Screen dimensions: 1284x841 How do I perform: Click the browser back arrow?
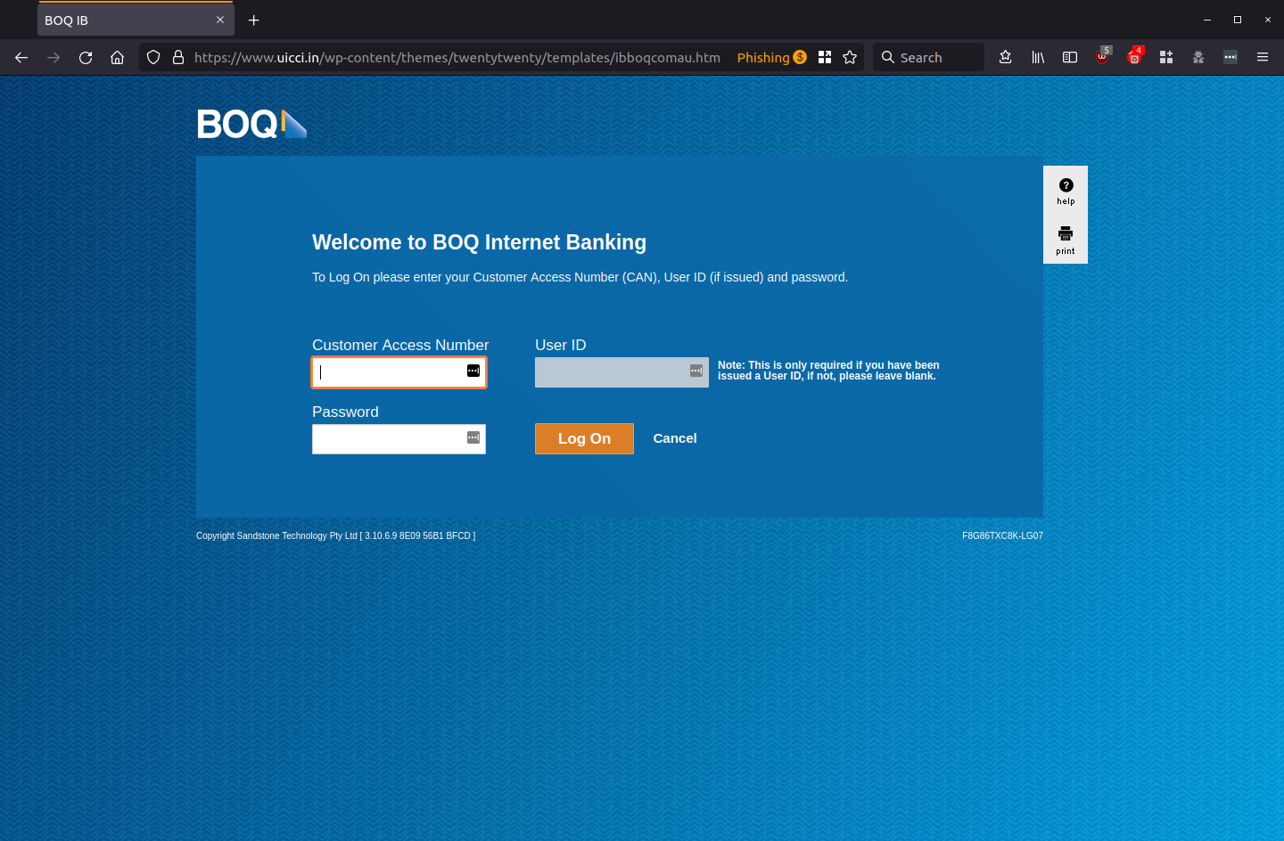point(21,57)
